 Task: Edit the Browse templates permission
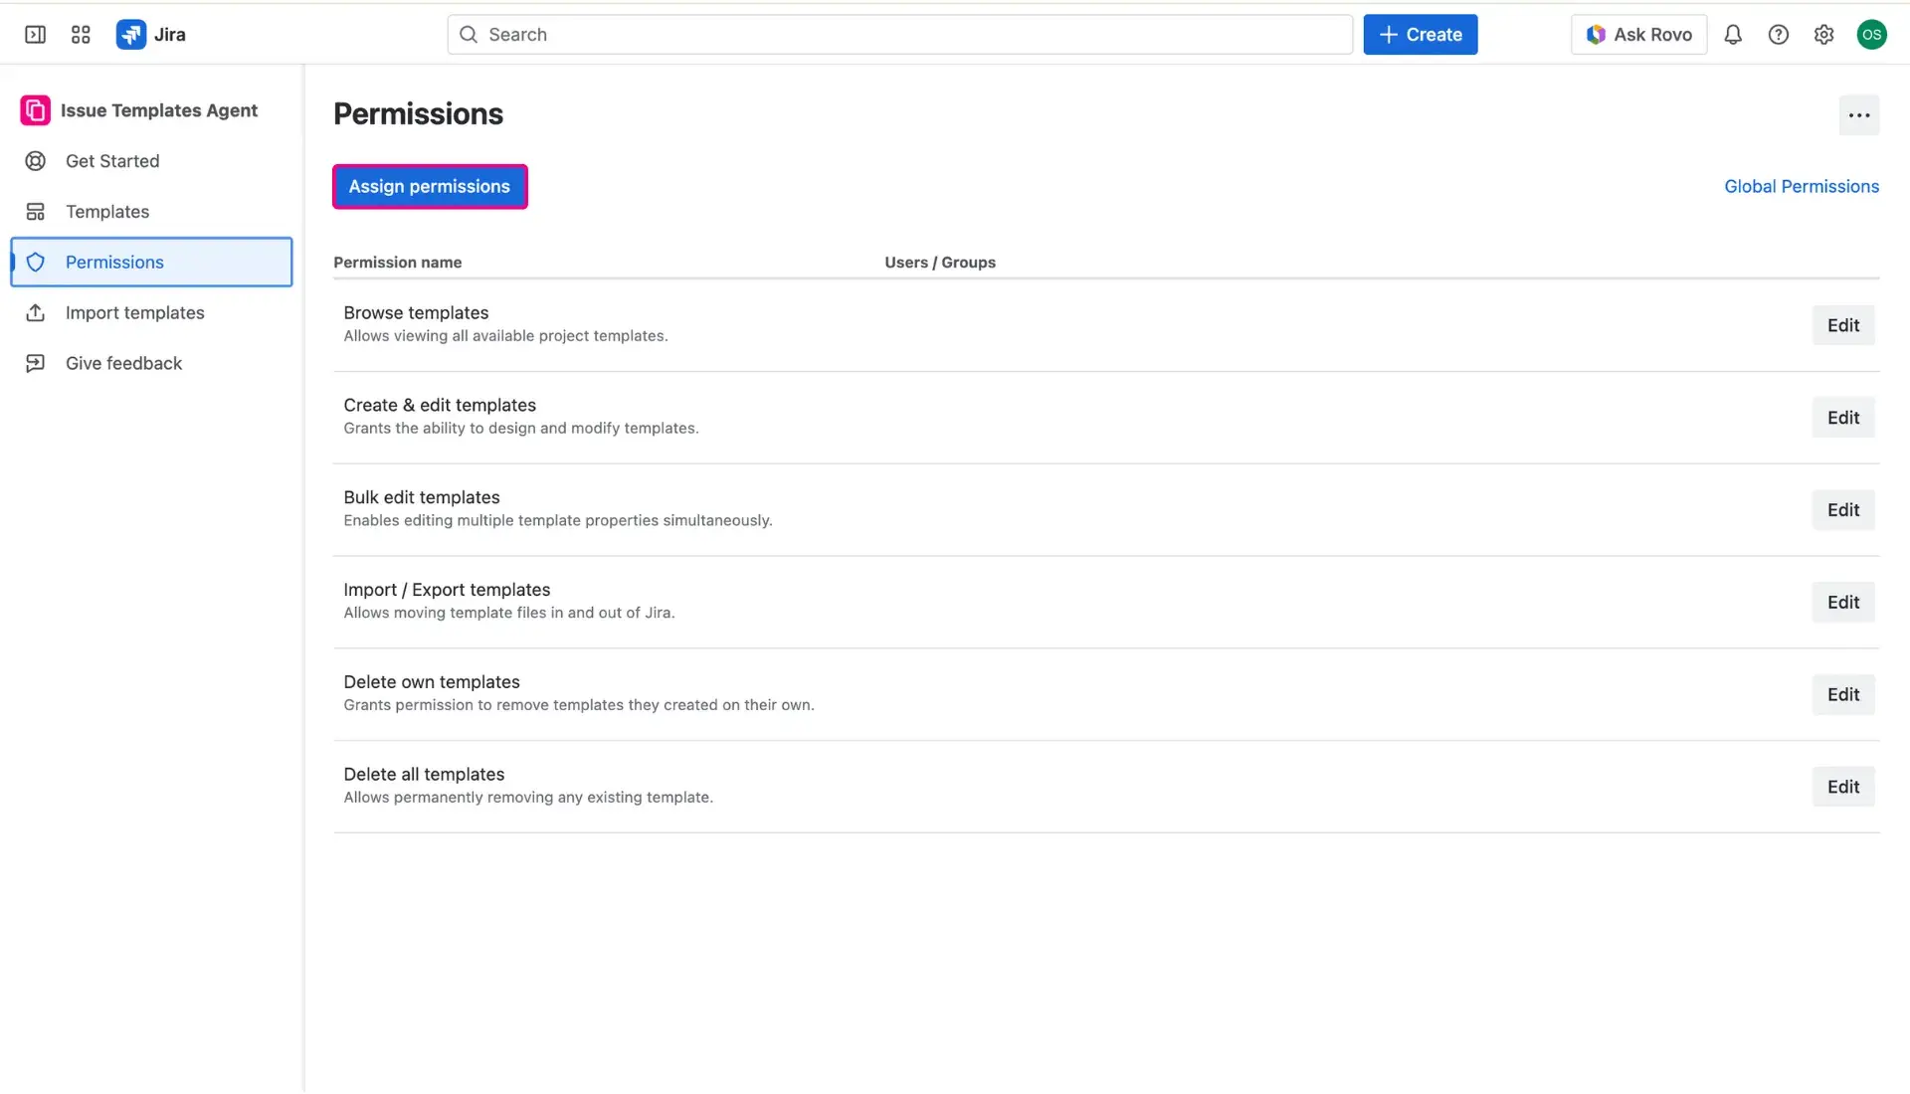coord(1842,324)
